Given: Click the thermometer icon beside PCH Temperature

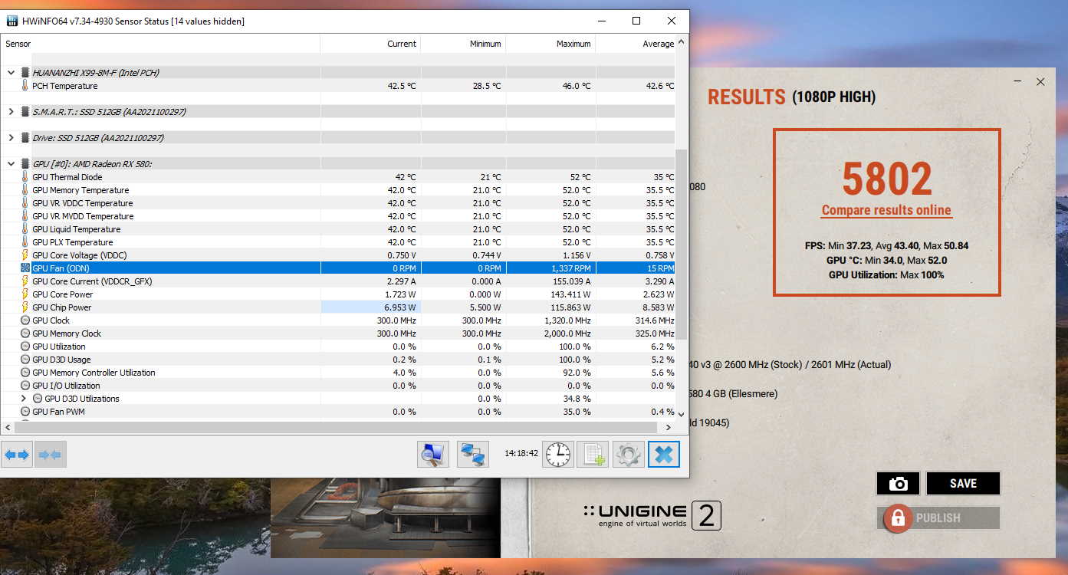Looking at the screenshot, I should tap(25, 86).
